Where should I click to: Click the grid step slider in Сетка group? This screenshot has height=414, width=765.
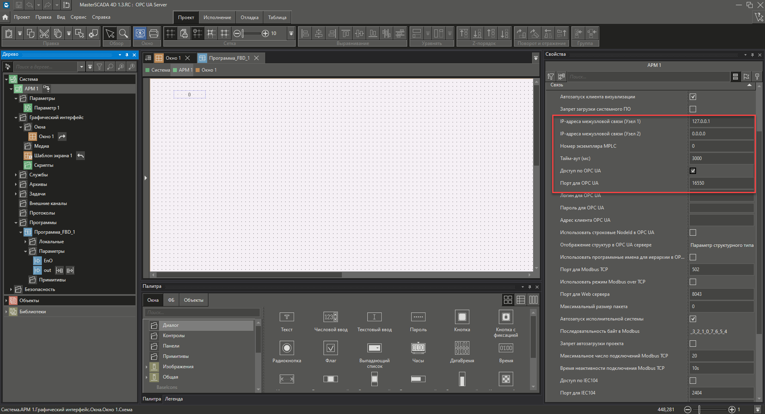[252, 33]
